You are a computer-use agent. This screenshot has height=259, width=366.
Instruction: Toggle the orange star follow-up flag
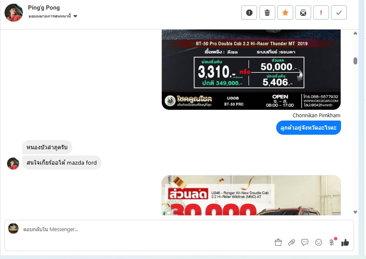coord(285,12)
